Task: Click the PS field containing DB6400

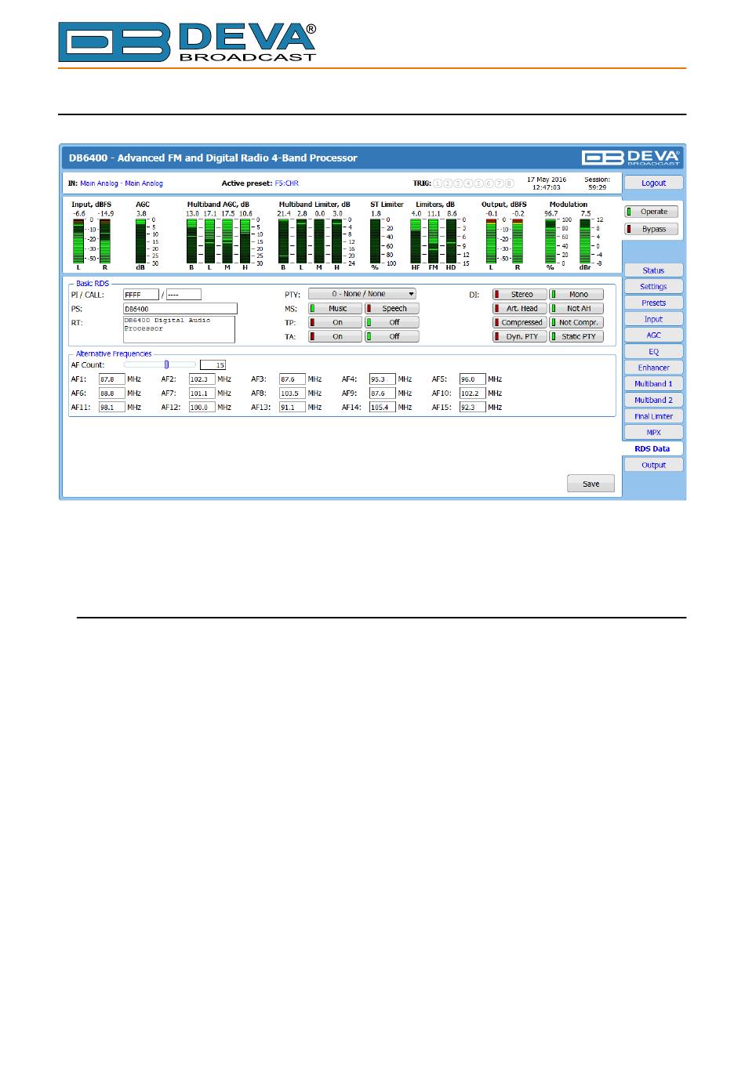Action: click(x=180, y=309)
